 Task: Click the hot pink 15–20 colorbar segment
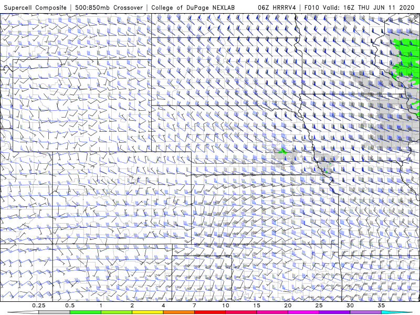point(272,312)
